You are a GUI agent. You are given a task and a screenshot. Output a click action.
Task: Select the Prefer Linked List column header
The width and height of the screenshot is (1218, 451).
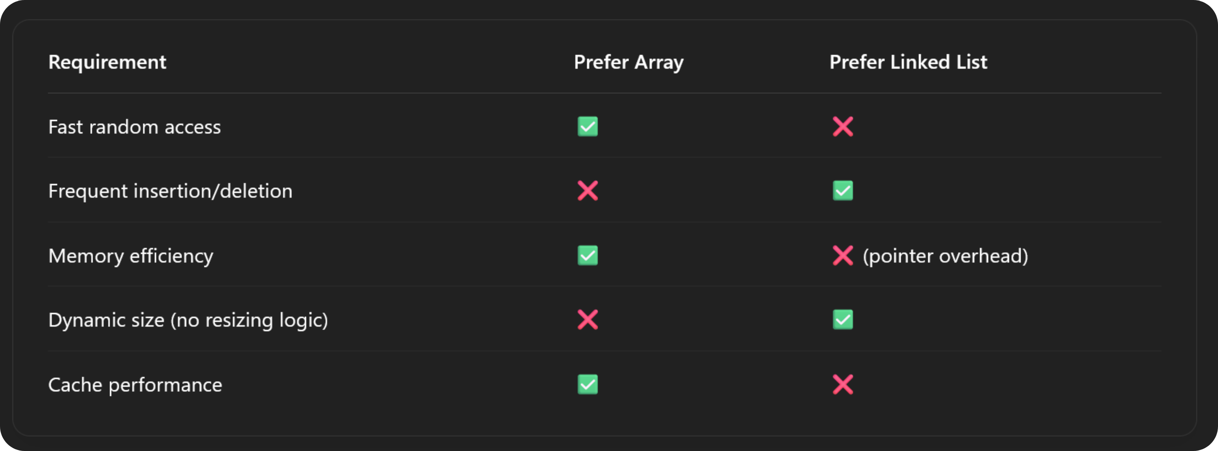[908, 62]
